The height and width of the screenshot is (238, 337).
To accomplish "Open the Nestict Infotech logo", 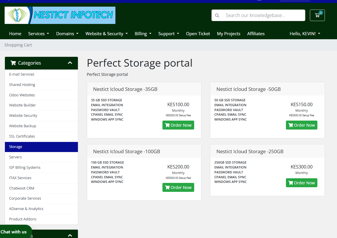I will click(x=60, y=15).
